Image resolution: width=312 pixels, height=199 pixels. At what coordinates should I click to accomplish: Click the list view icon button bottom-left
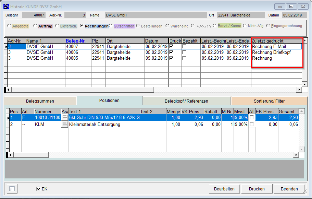(12, 189)
